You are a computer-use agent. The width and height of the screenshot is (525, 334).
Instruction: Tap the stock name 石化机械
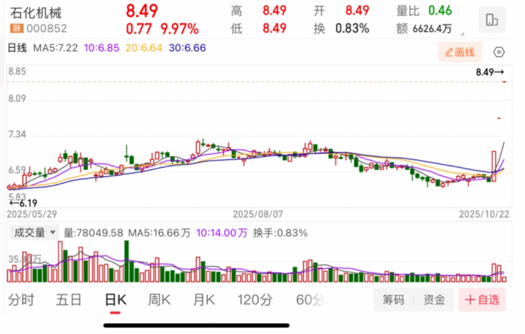[x=36, y=13]
